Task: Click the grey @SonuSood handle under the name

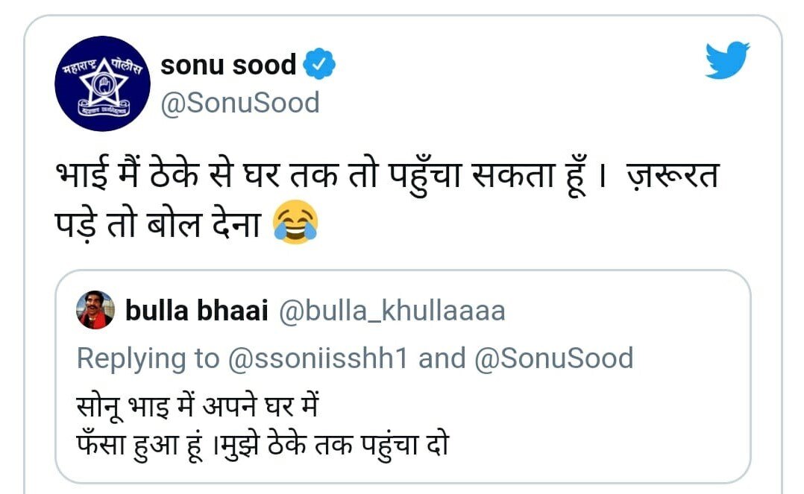Action: click(240, 103)
